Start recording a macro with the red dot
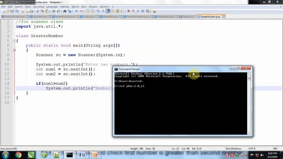 click(x=128, y=11)
